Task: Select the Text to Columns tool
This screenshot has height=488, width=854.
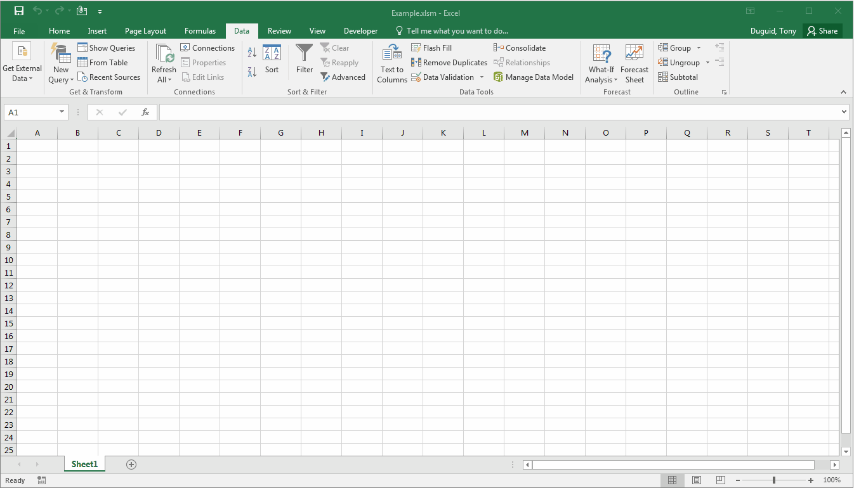Action: coord(391,63)
